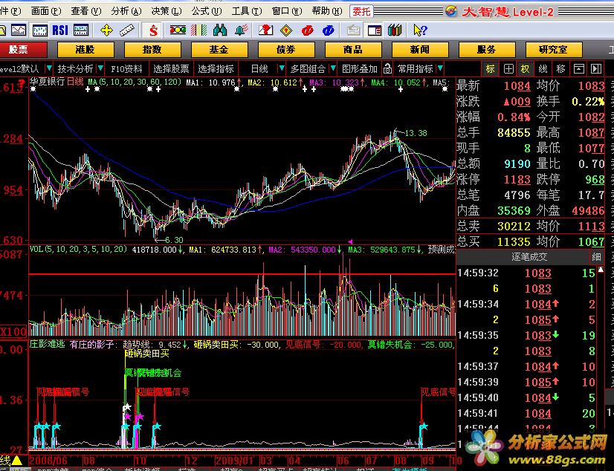The width and height of the screenshot is (614, 471).
Task: Click the lock icon beside 图形叠加
Action: [387, 69]
